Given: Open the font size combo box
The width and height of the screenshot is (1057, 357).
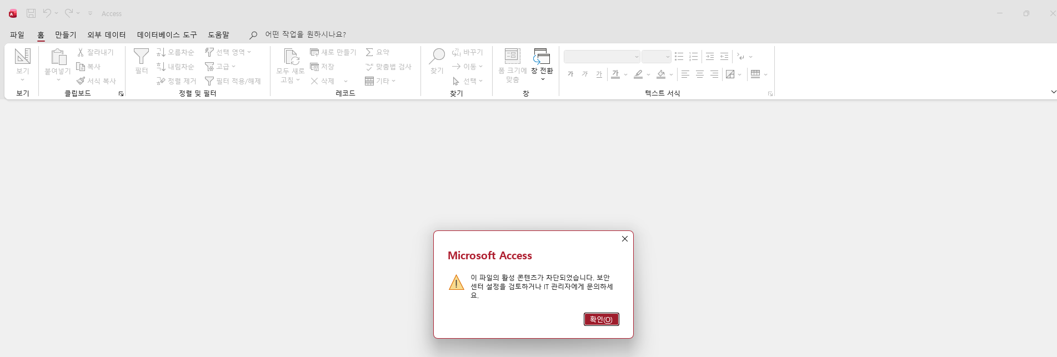Looking at the screenshot, I should [x=657, y=57].
